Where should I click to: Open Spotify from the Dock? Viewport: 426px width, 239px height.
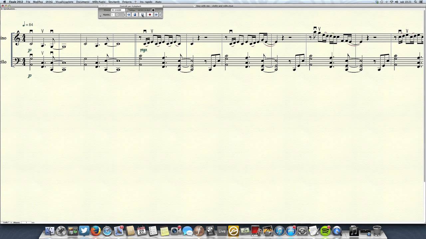(325, 231)
